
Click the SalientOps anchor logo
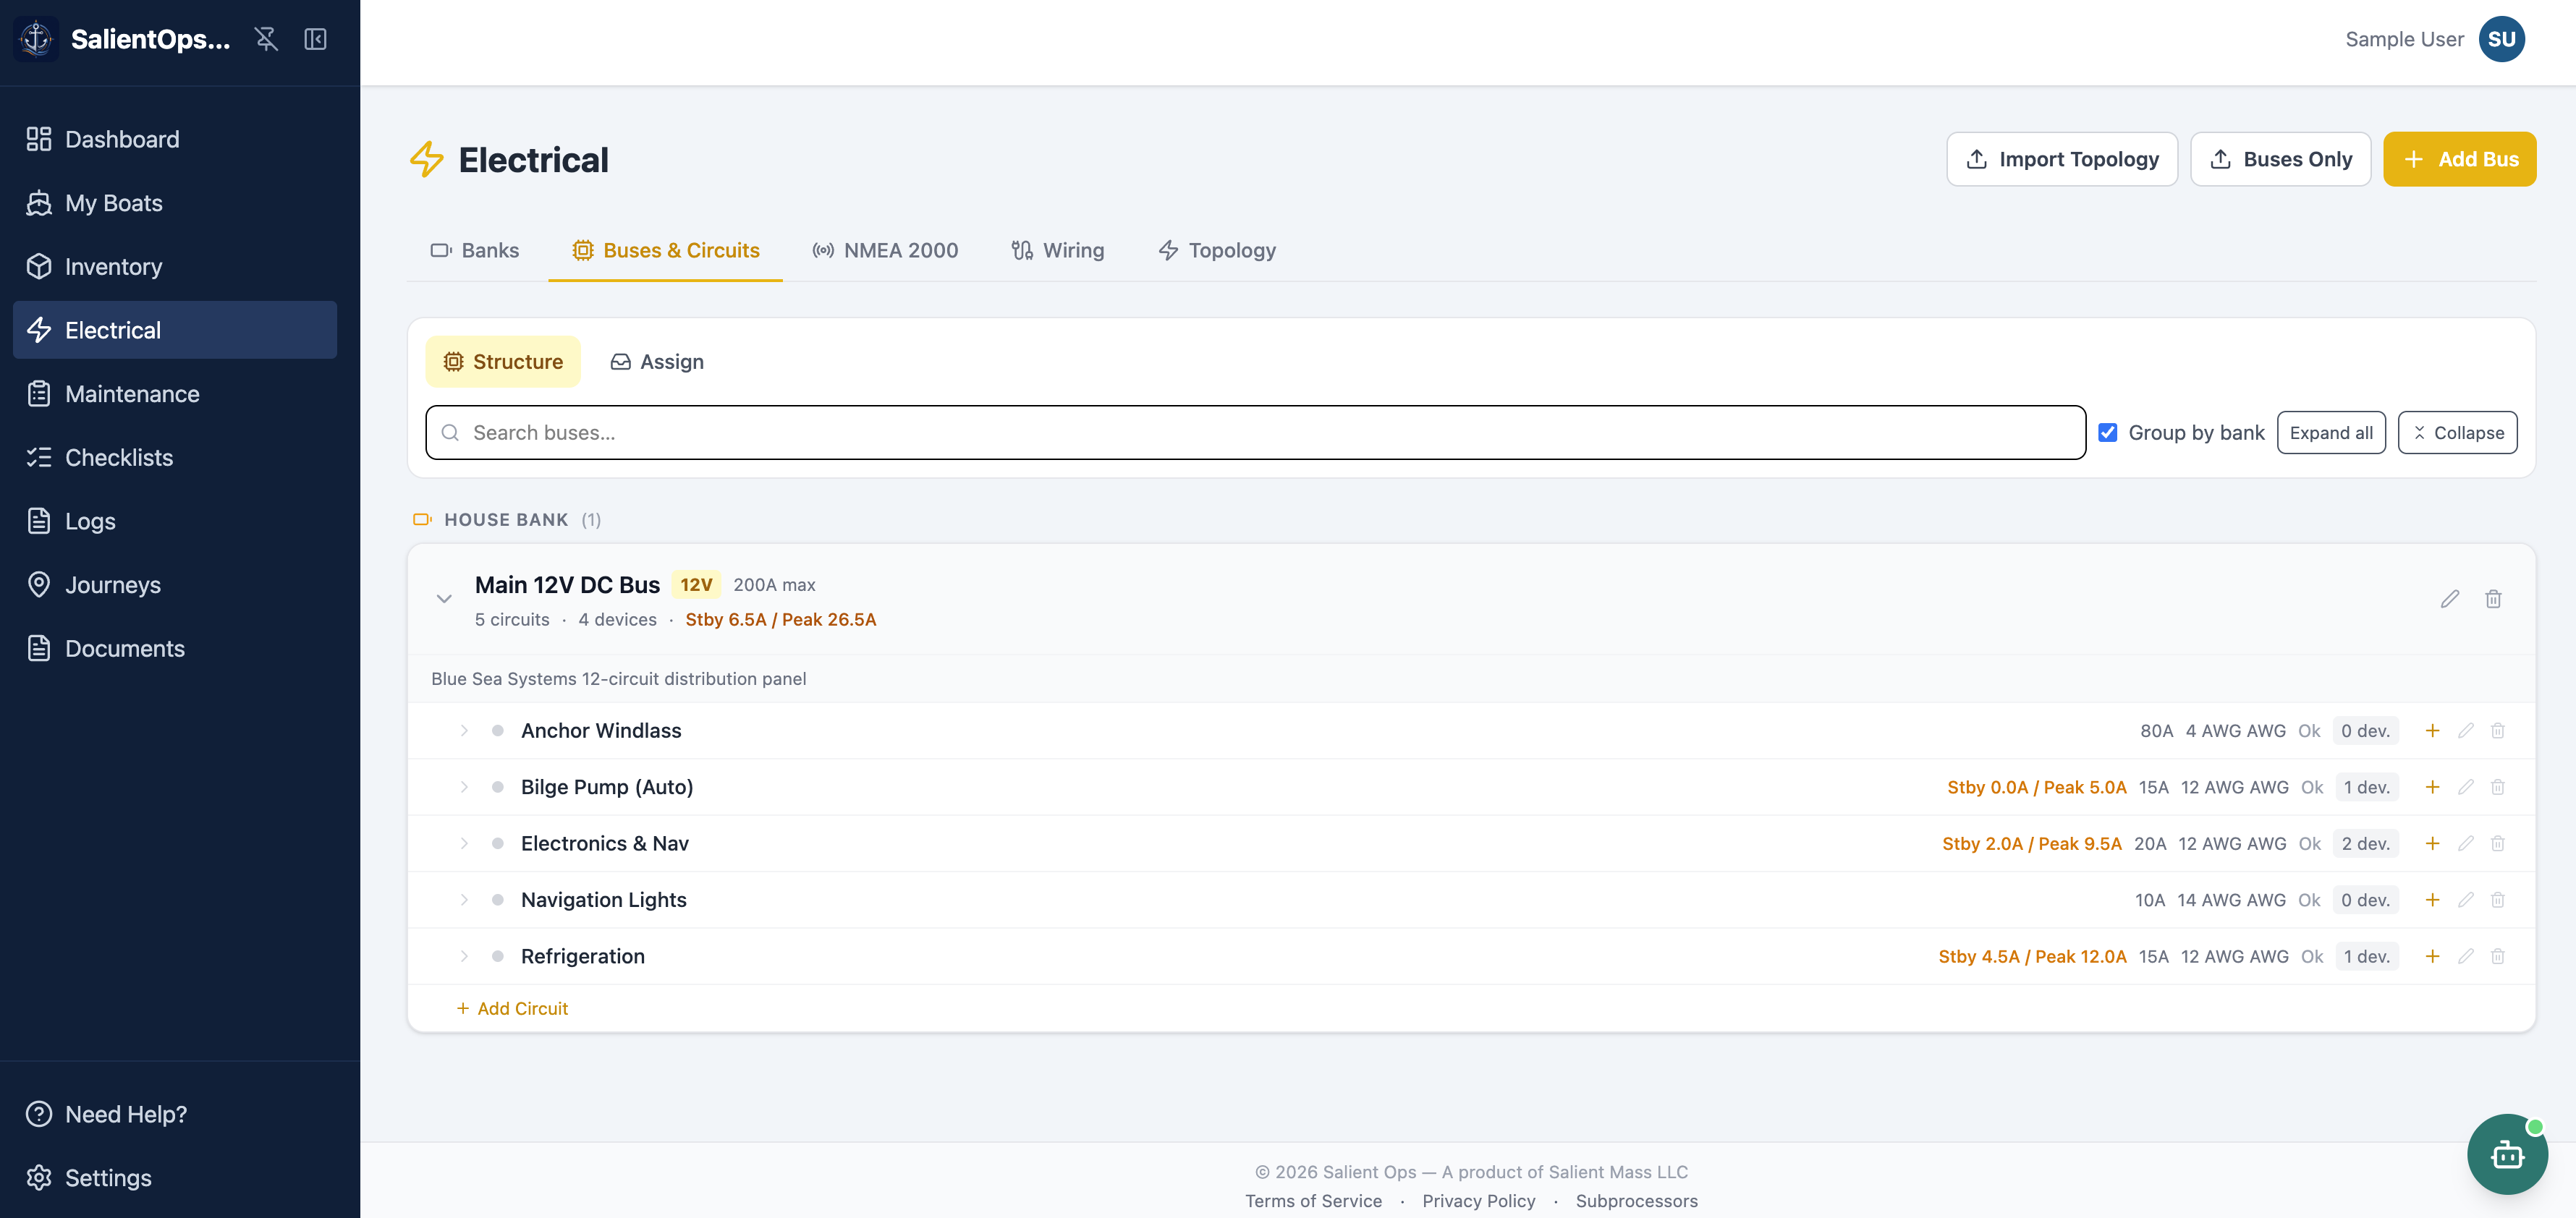(36, 39)
